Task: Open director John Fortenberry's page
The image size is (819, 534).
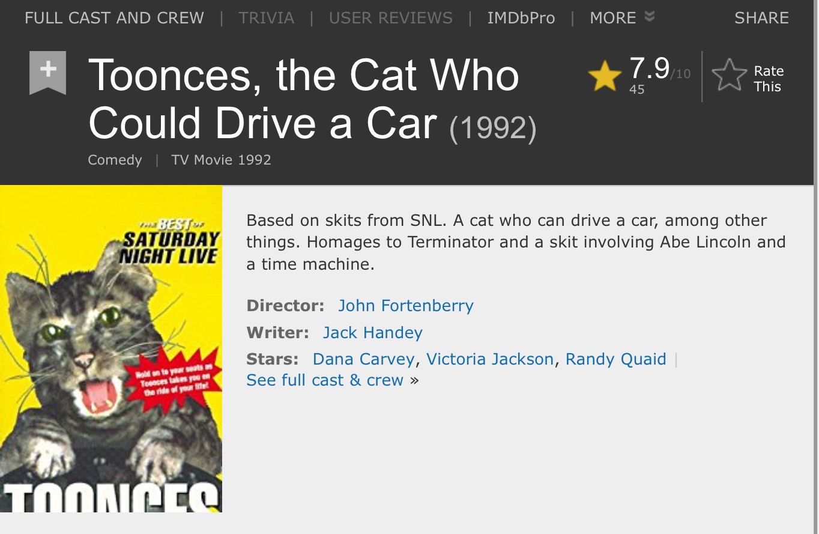Action: click(x=406, y=306)
